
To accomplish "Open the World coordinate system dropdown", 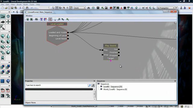I will pos(80,8).
